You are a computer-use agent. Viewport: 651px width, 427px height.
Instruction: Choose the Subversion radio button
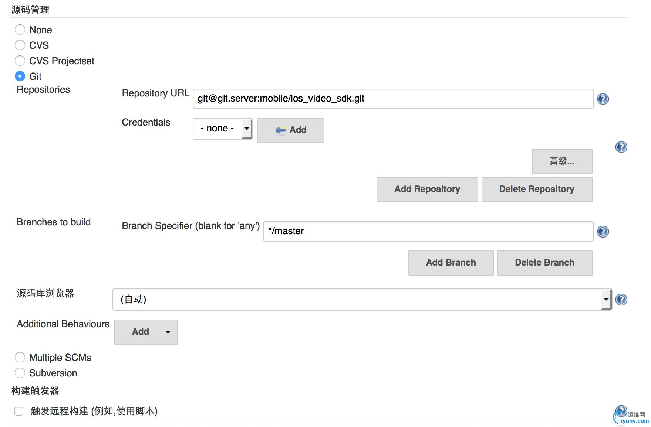coord(20,373)
